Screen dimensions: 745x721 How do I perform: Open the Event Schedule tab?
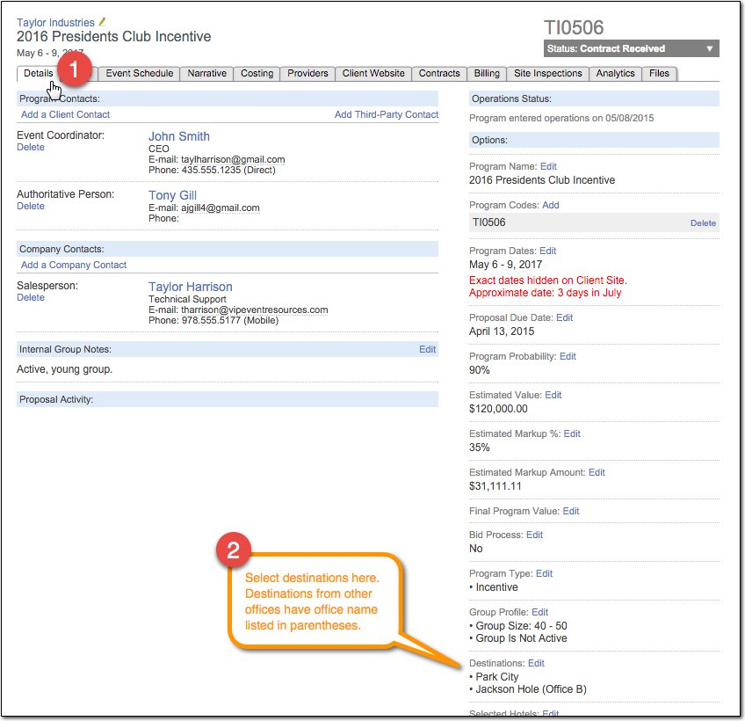[x=139, y=73]
